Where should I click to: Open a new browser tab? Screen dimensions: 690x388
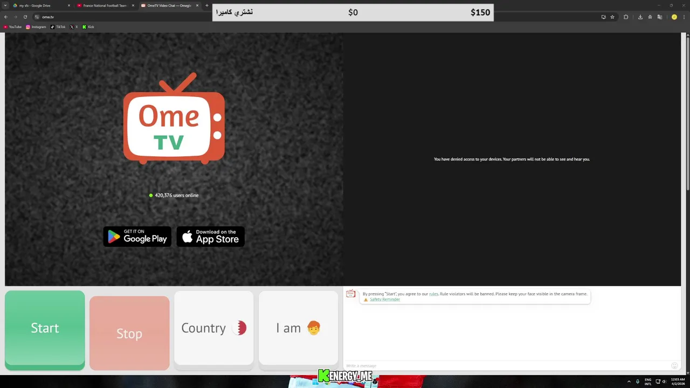pyautogui.click(x=207, y=5)
